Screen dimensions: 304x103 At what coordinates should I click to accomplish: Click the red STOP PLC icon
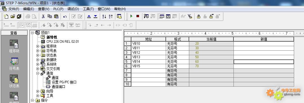click(x=138, y=16)
